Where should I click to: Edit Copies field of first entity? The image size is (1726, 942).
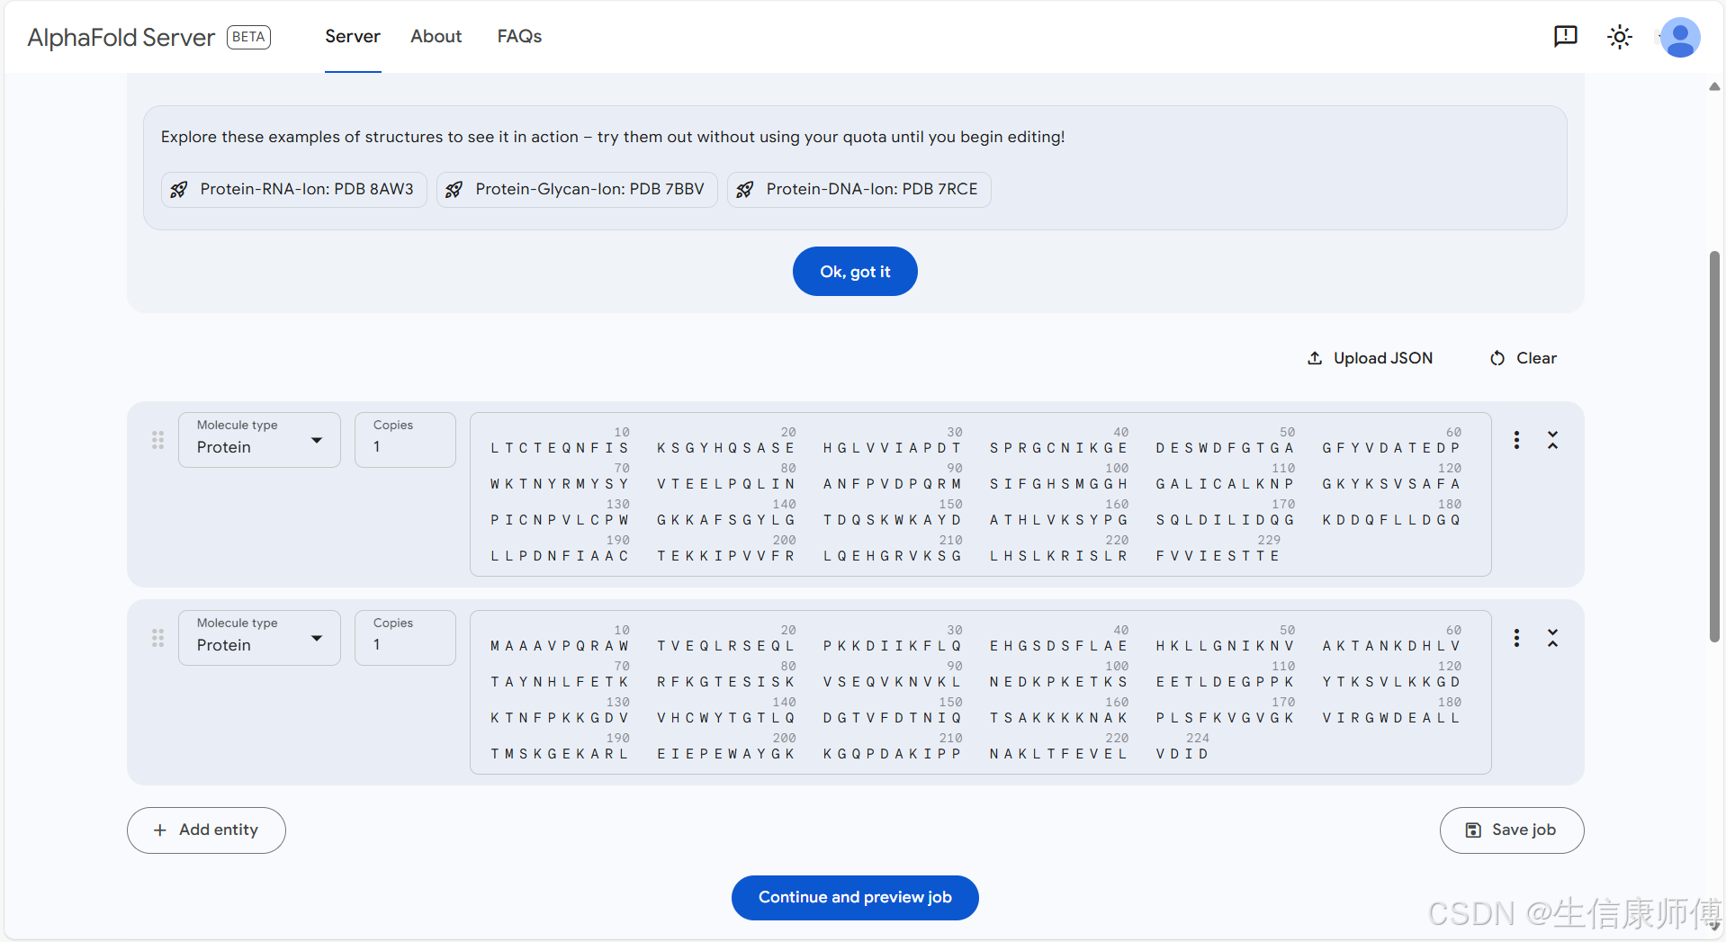[x=405, y=440]
